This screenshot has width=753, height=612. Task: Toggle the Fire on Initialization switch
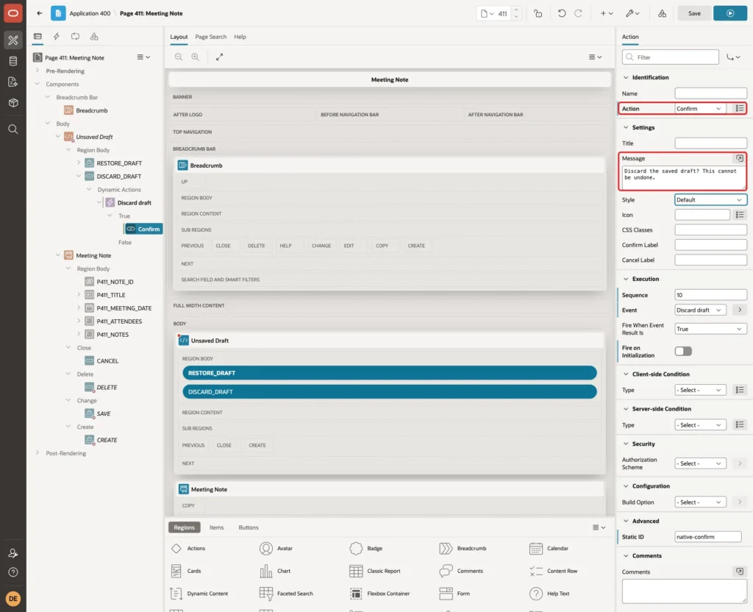pyautogui.click(x=683, y=351)
